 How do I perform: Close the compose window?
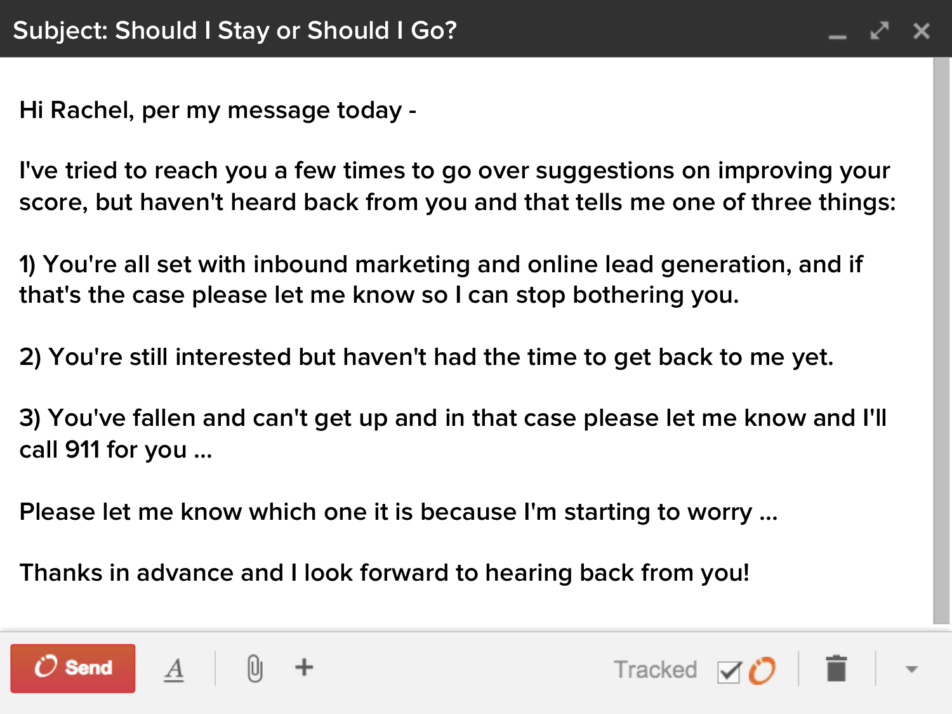(922, 30)
